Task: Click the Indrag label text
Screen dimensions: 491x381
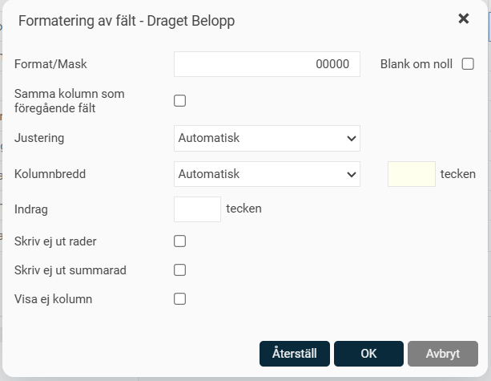Action: coord(31,209)
